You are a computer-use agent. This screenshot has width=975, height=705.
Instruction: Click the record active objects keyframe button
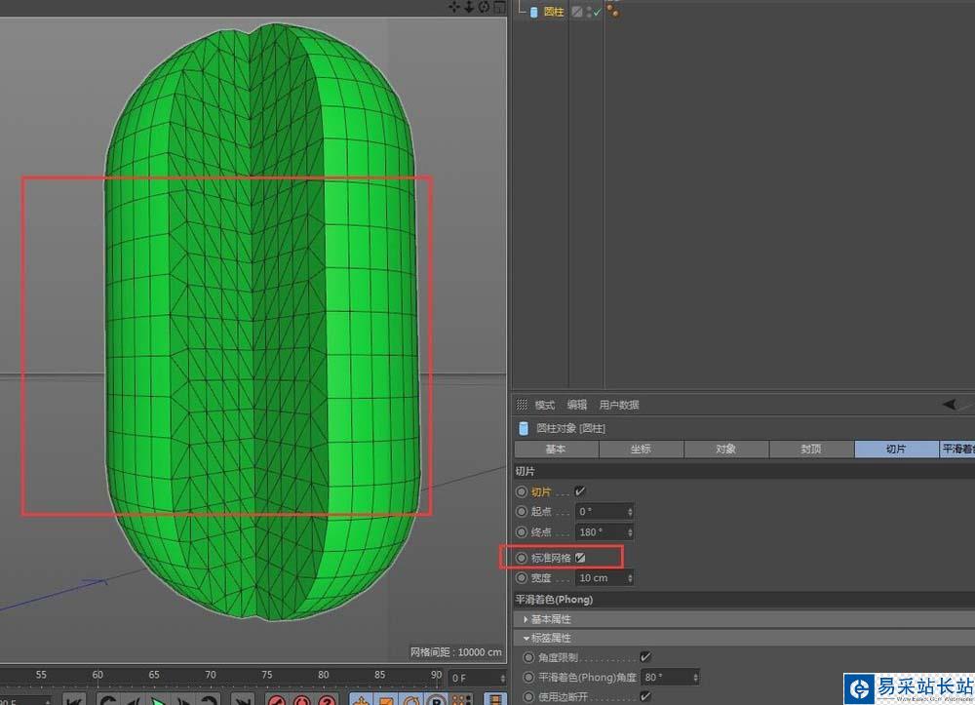pyautogui.click(x=277, y=700)
